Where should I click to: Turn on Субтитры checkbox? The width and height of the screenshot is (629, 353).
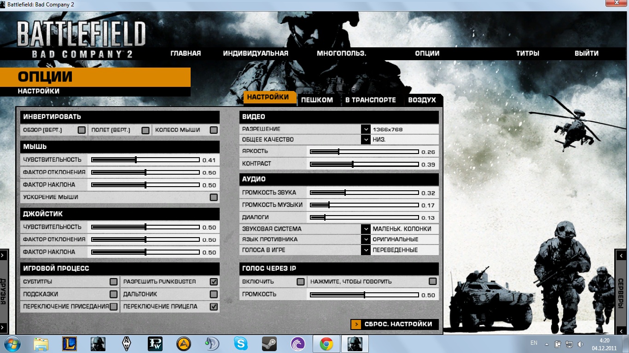(x=113, y=282)
